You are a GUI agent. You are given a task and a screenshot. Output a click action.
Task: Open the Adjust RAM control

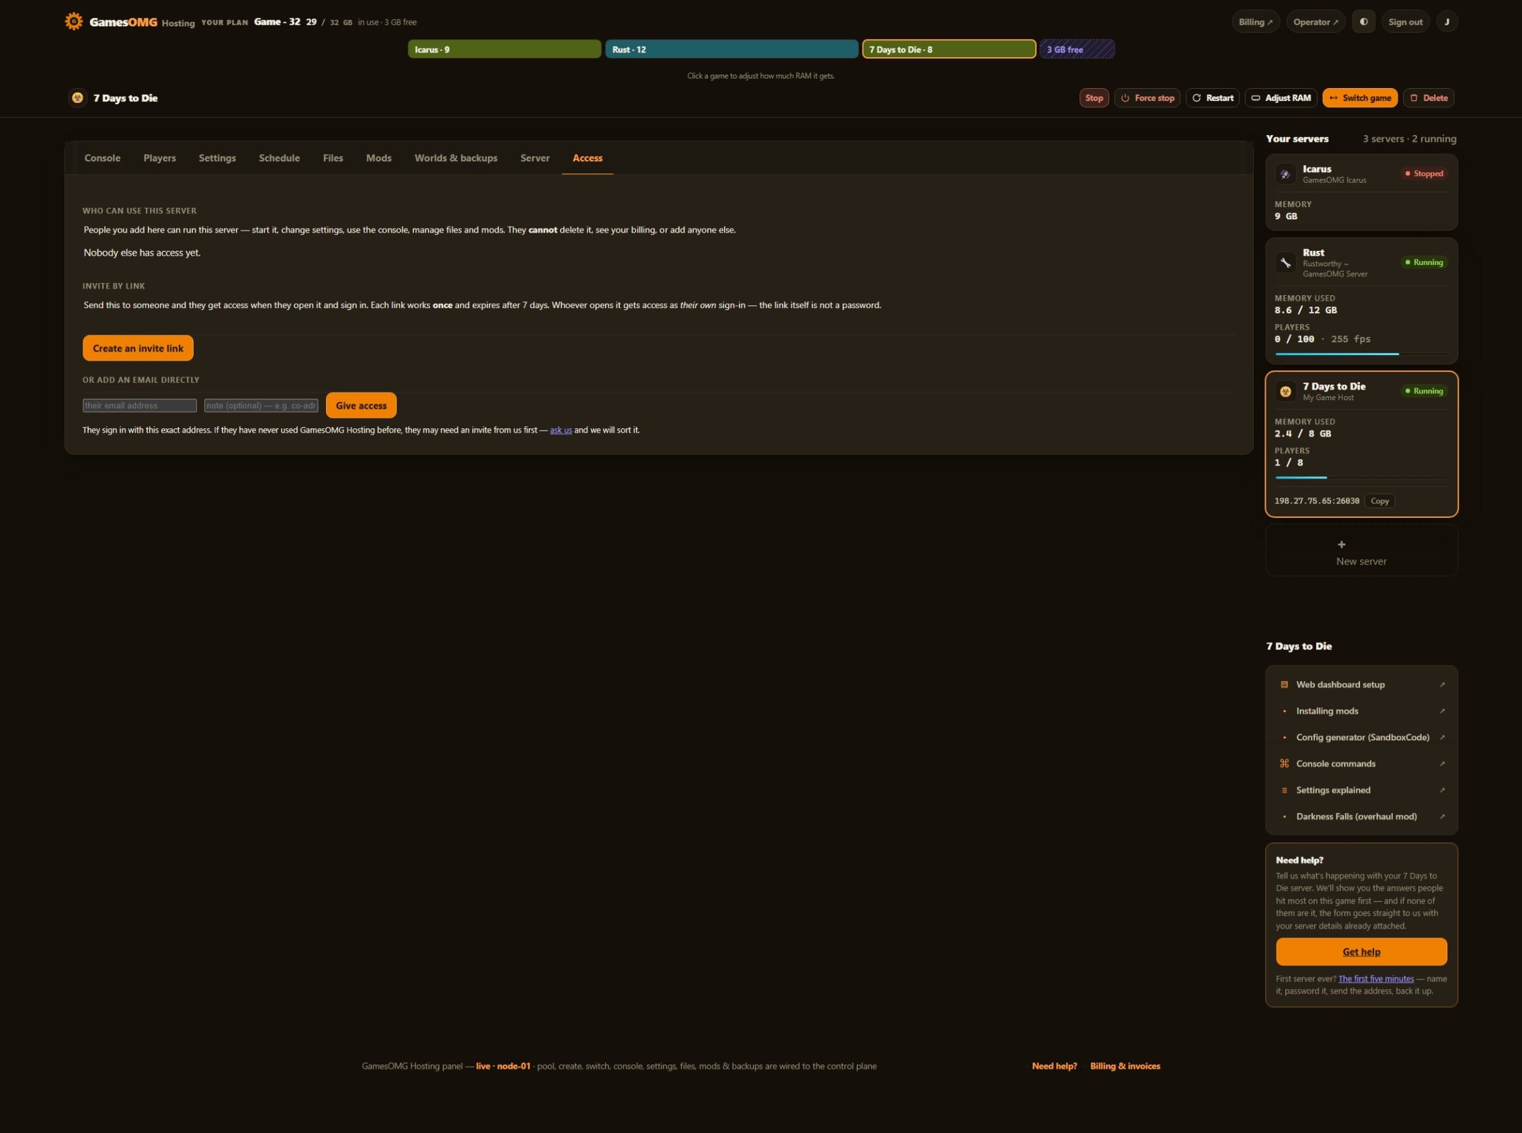click(x=1281, y=98)
